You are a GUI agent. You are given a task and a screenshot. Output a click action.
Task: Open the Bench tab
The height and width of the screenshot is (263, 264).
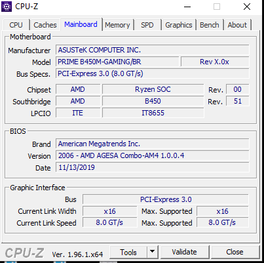point(210,25)
